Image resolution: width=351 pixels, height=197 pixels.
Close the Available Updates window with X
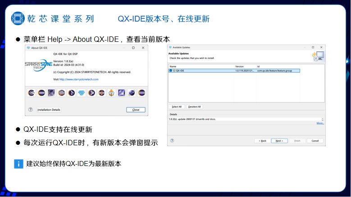(x=321, y=47)
